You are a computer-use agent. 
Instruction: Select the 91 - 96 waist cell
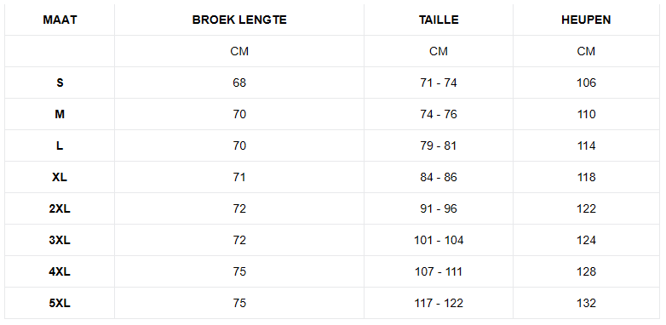coord(439,208)
